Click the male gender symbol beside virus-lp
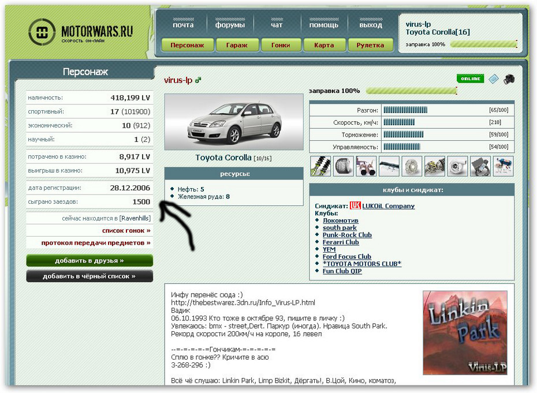Viewport: 537px width, 393px height. click(x=198, y=80)
